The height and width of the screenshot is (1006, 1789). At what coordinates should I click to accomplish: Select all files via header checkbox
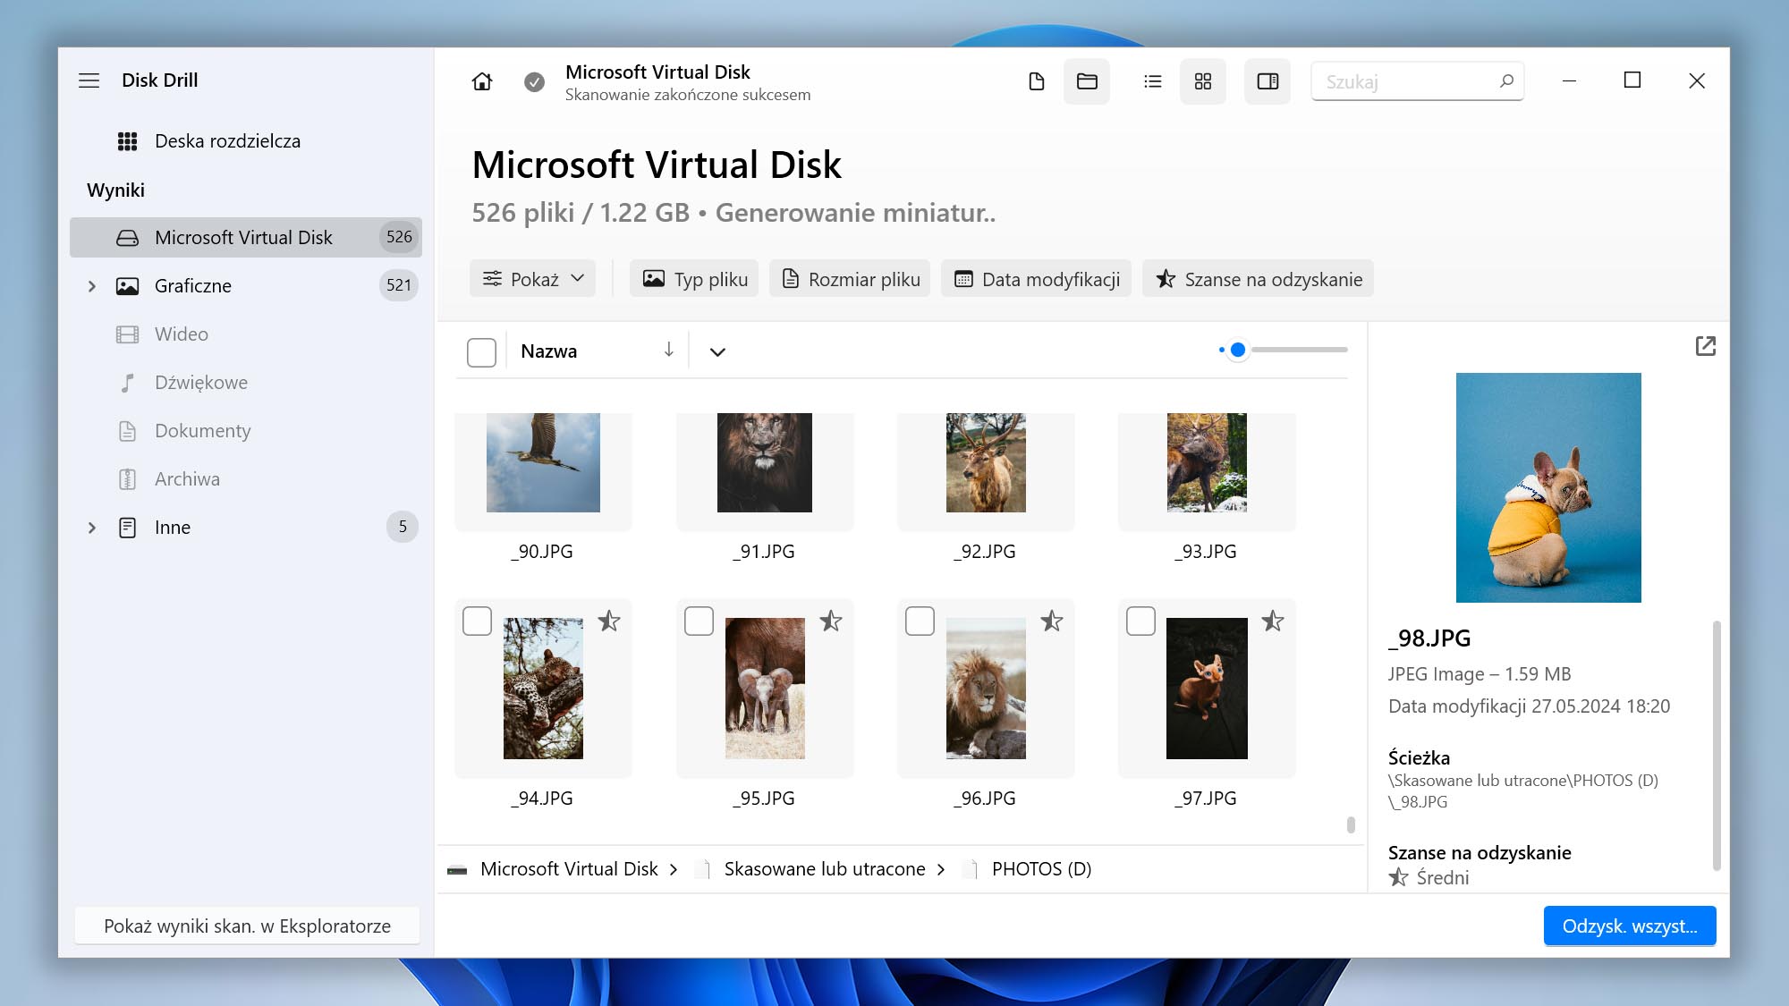coord(481,351)
